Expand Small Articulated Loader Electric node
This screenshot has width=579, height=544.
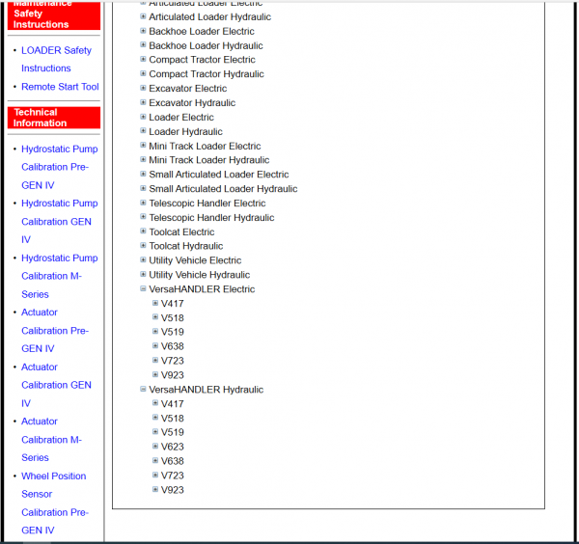point(143,174)
